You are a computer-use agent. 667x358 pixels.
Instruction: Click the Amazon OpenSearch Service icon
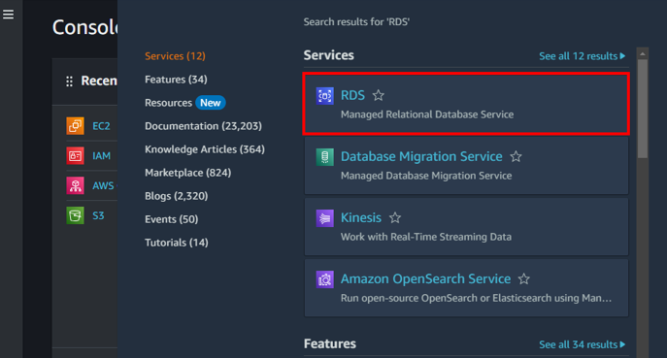[x=324, y=279]
